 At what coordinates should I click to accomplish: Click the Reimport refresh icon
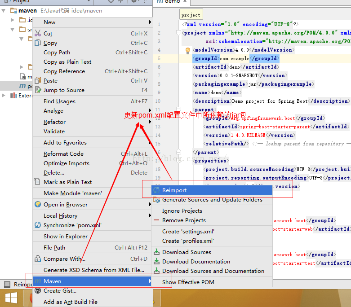click(x=156, y=190)
